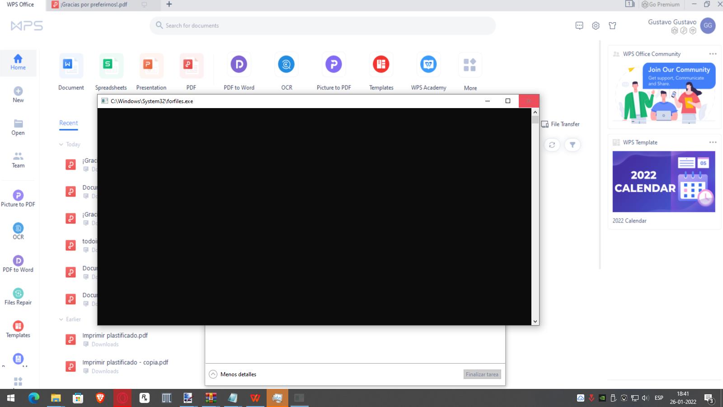Open WPS Academy icon

point(428,65)
